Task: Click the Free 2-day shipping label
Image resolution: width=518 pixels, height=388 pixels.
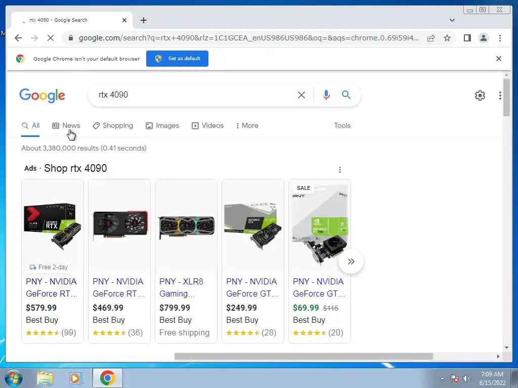Action: pyautogui.click(x=48, y=267)
